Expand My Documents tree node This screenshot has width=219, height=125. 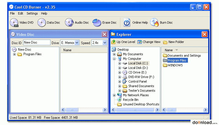[114, 54]
